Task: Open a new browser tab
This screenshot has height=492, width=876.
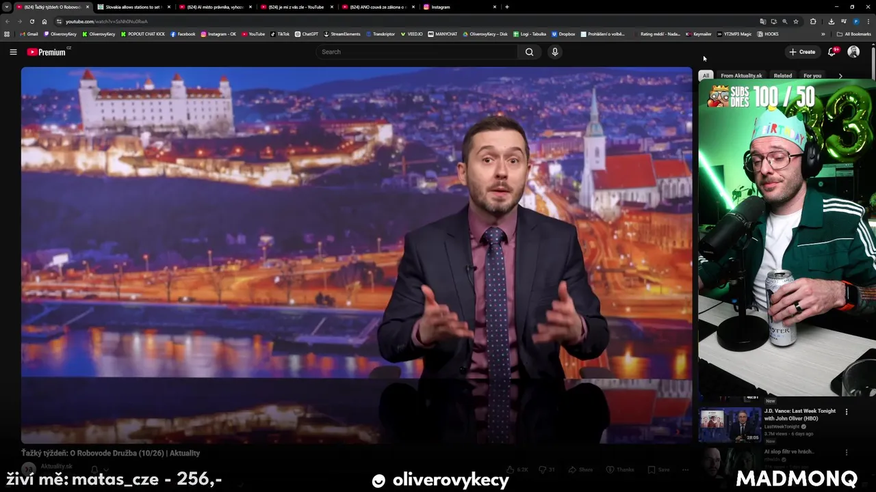Action: click(x=506, y=7)
